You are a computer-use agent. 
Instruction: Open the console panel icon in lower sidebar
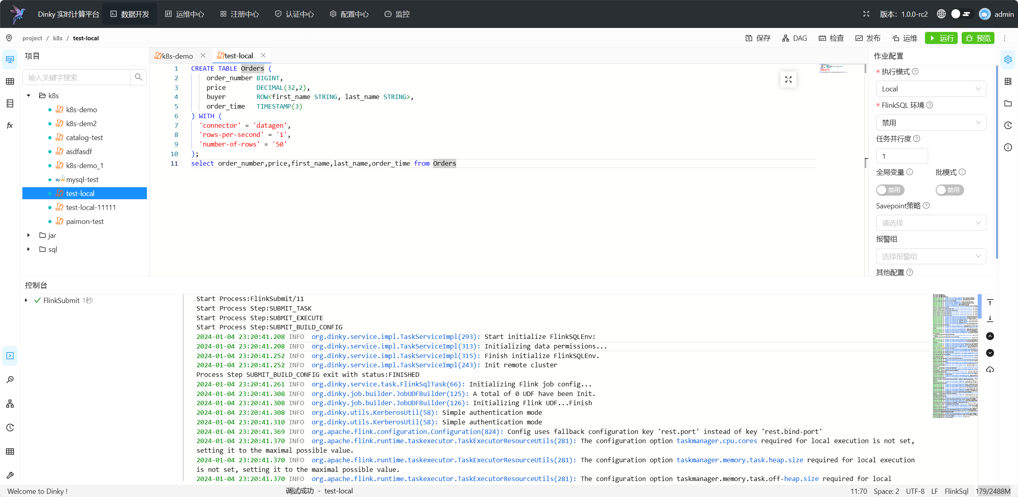pyautogui.click(x=10, y=356)
